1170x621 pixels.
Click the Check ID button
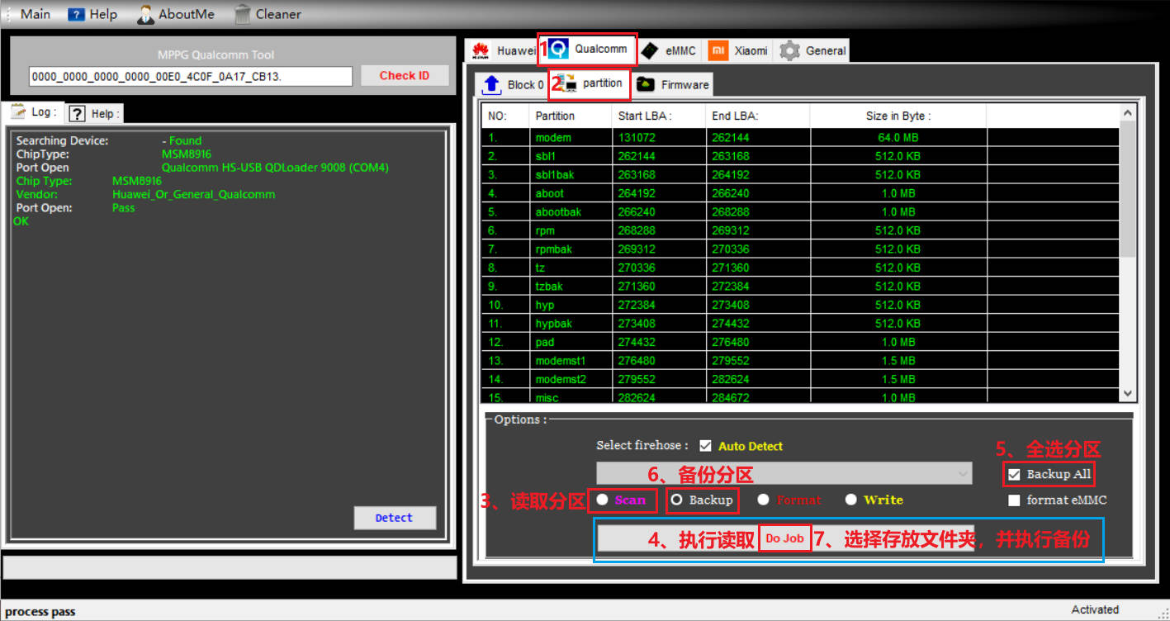coord(405,76)
